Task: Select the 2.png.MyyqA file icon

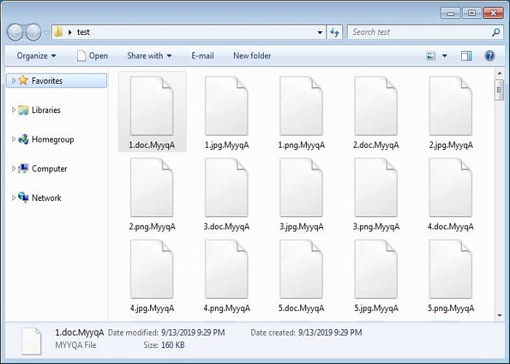Action: tap(152, 188)
